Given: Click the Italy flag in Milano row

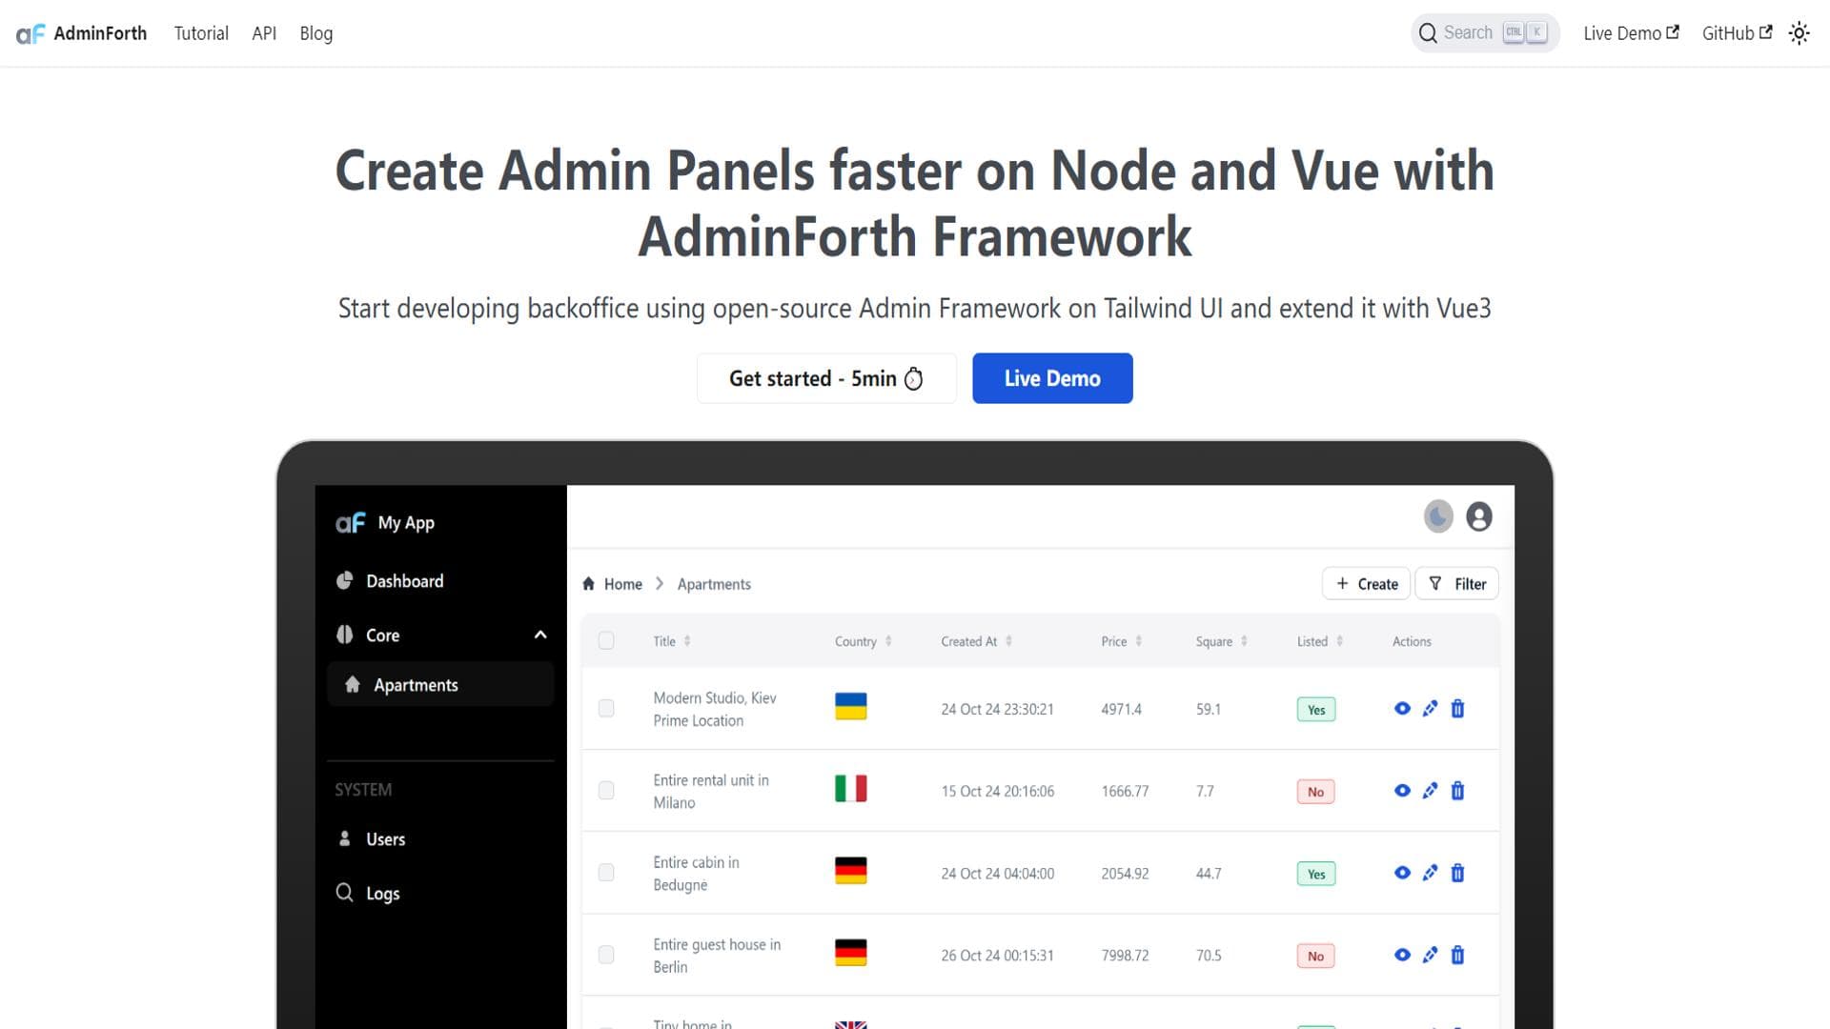Looking at the screenshot, I should click(850, 788).
